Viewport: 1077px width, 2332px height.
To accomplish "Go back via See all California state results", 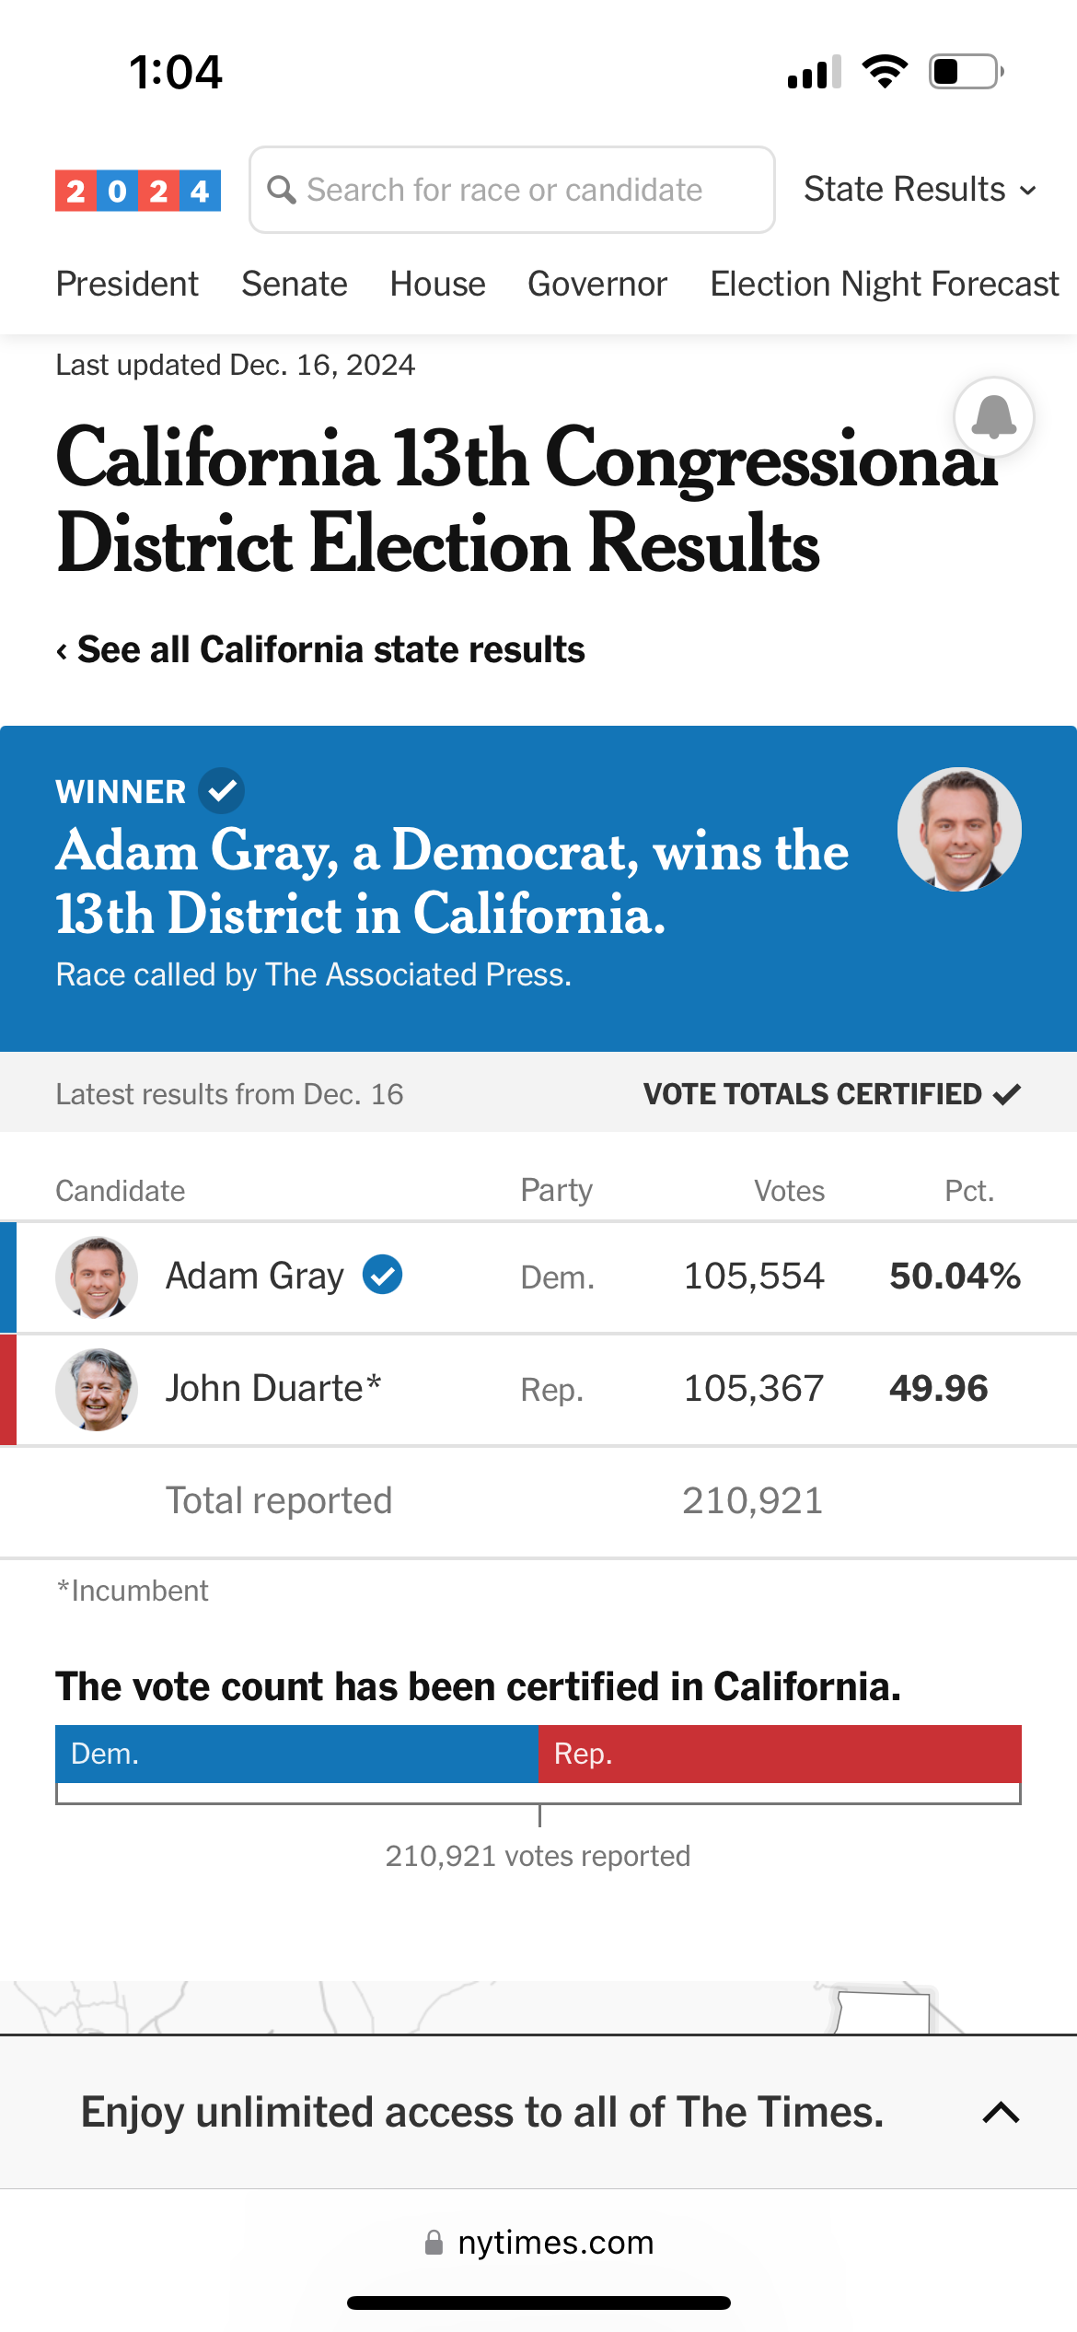I will point(320,650).
